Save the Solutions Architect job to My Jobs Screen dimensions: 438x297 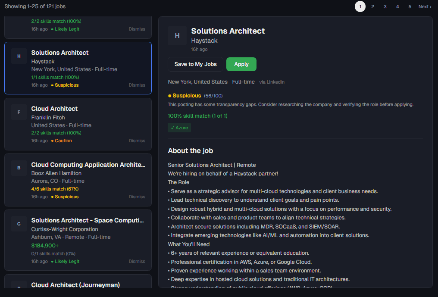tap(196, 64)
